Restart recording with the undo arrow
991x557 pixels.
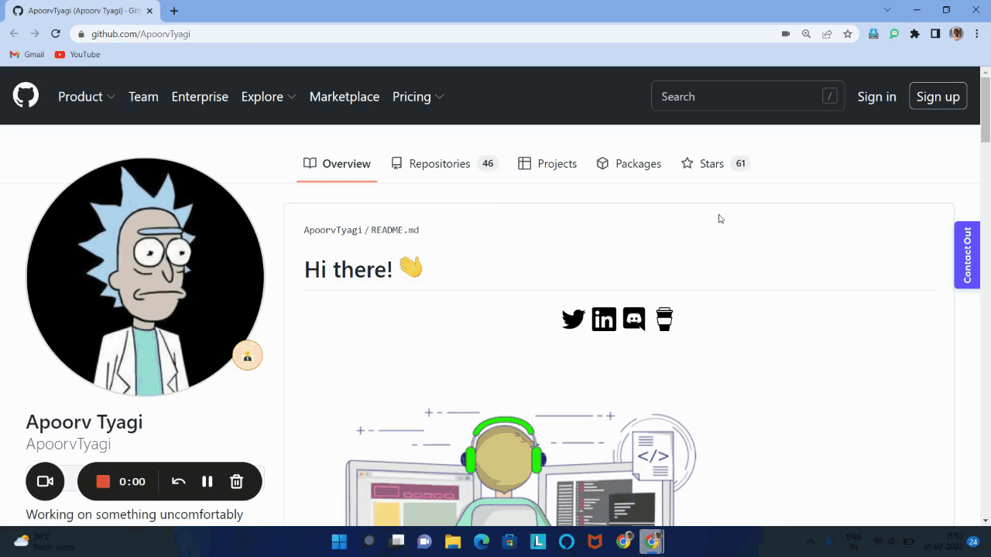click(178, 481)
